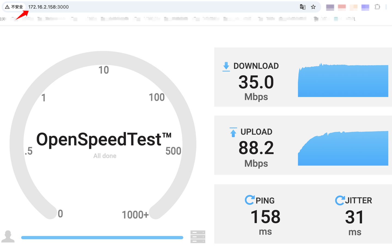Click the "不安全" security label
Screen dimensions: 392x249
[x=17, y=7]
